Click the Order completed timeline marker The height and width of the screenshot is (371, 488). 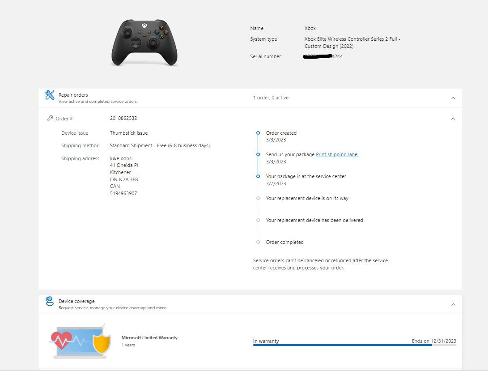pyautogui.click(x=258, y=242)
